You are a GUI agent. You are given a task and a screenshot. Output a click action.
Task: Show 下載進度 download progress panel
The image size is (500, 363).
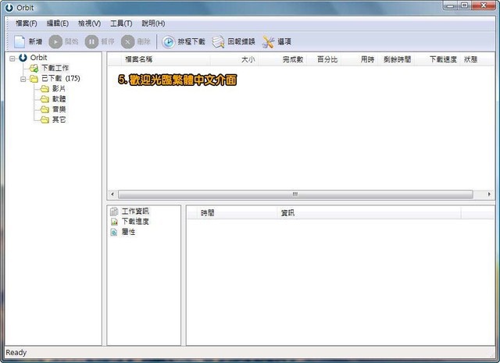tap(135, 222)
